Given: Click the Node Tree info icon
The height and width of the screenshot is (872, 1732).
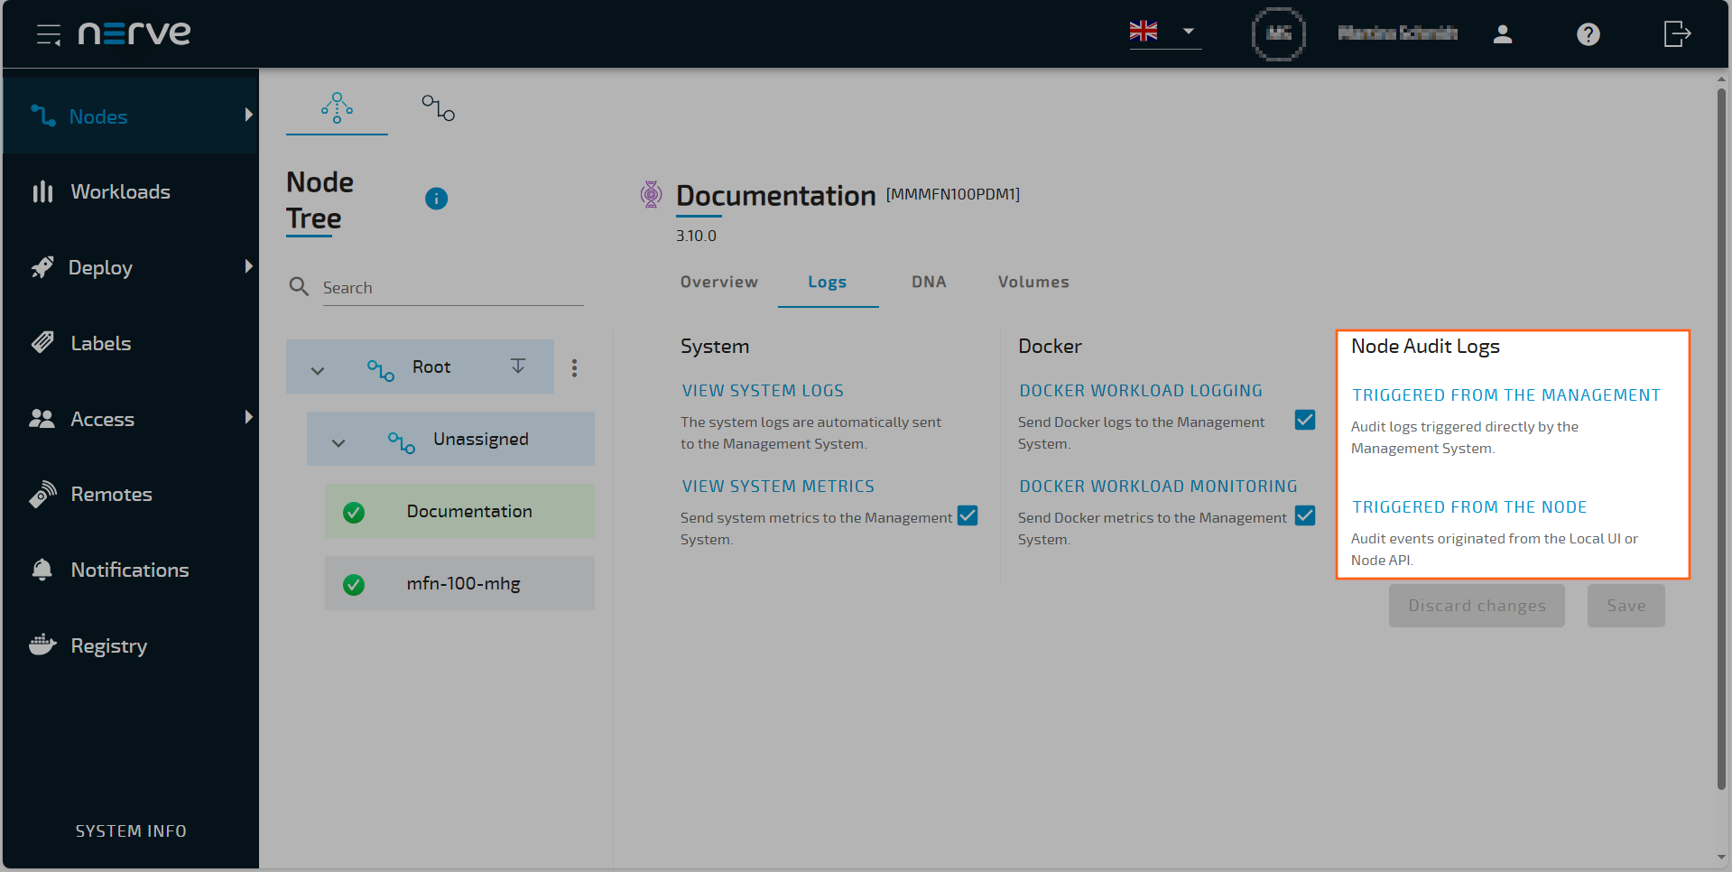Looking at the screenshot, I should [x=436, y=198].
